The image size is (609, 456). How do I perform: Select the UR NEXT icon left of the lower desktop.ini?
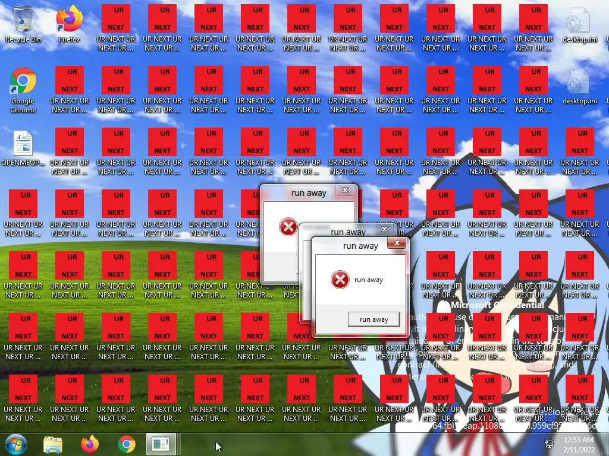[x=533, y=90]
